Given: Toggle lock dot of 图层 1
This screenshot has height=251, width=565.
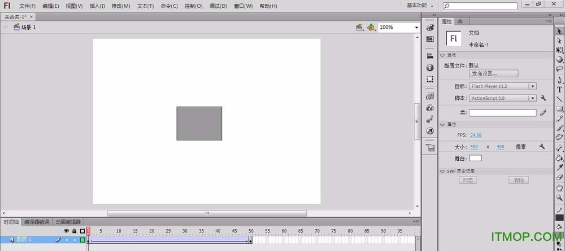Looking at the screenshot, I should 75,240.
